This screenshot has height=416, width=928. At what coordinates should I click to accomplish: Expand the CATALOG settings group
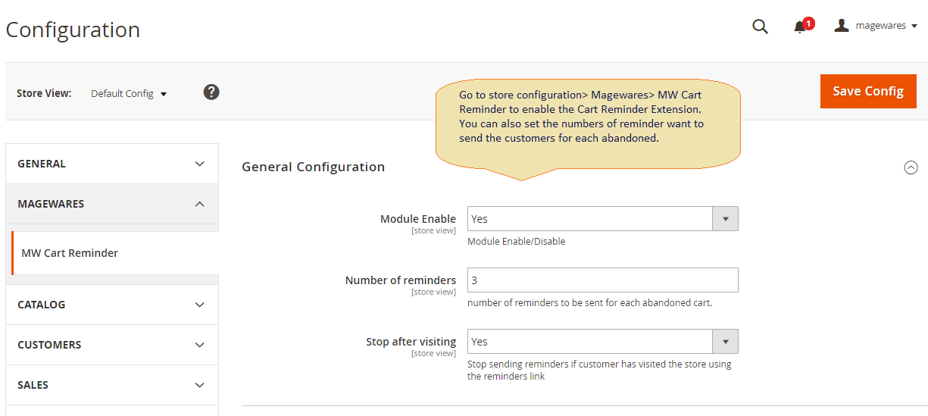click(x=112, y=305)
